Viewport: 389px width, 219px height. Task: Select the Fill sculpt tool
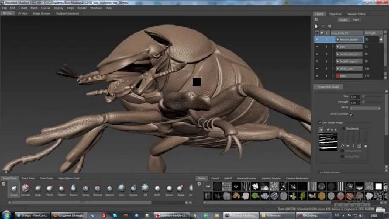[x=145, y=188]
